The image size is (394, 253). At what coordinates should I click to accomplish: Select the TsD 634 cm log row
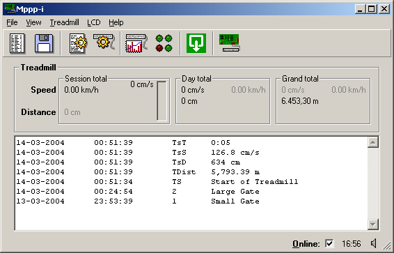click(x=191, y=162)
